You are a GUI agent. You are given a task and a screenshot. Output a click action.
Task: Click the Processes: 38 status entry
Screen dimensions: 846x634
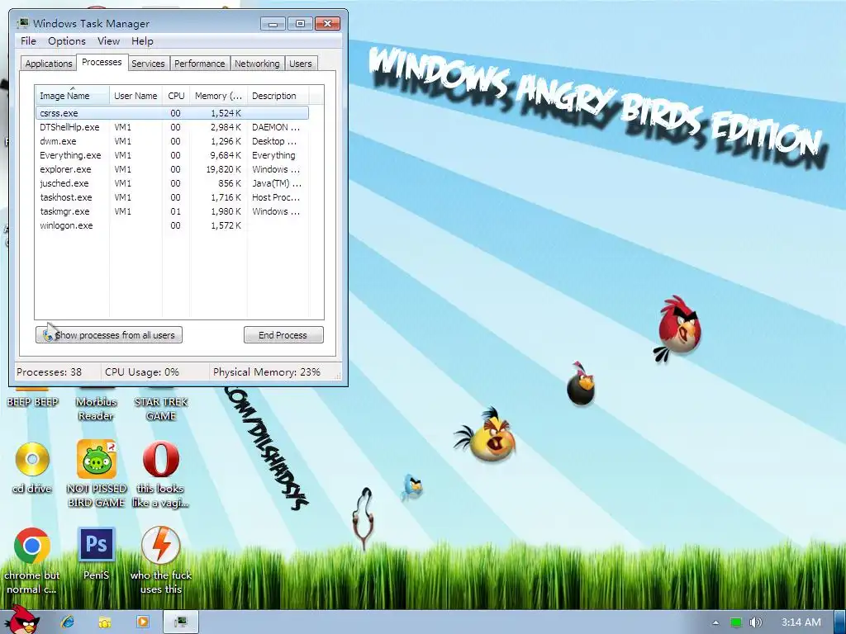coord(49,372)
